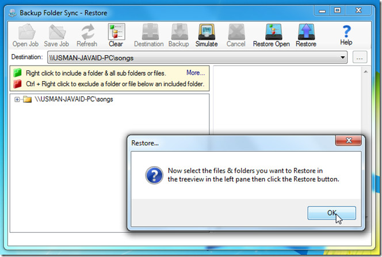The image size is (382, 257).
Task: Click the Restore Open toolbar icon
Action: tap(274, 32)
